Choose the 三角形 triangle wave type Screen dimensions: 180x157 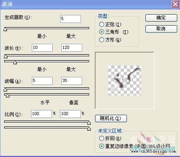[101, 32]
